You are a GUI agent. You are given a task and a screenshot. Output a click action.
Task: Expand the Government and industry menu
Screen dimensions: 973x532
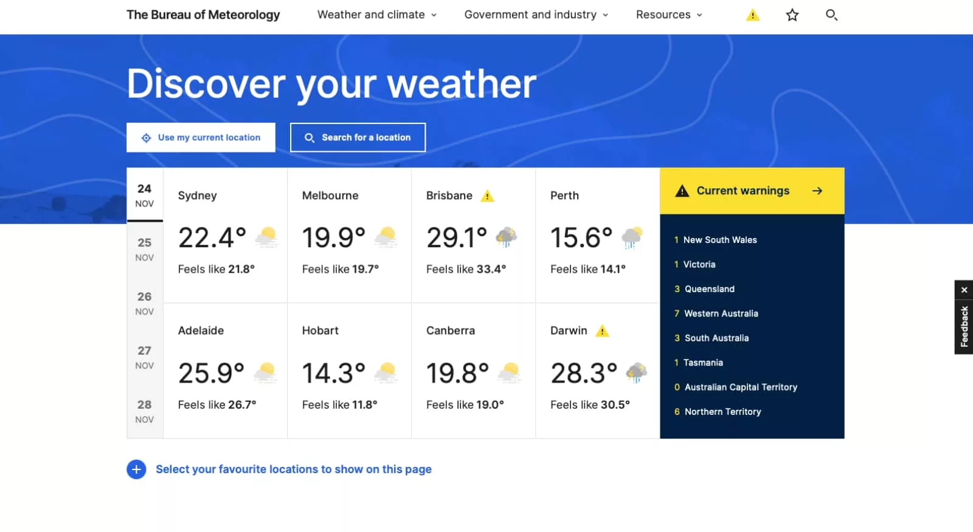536,15
